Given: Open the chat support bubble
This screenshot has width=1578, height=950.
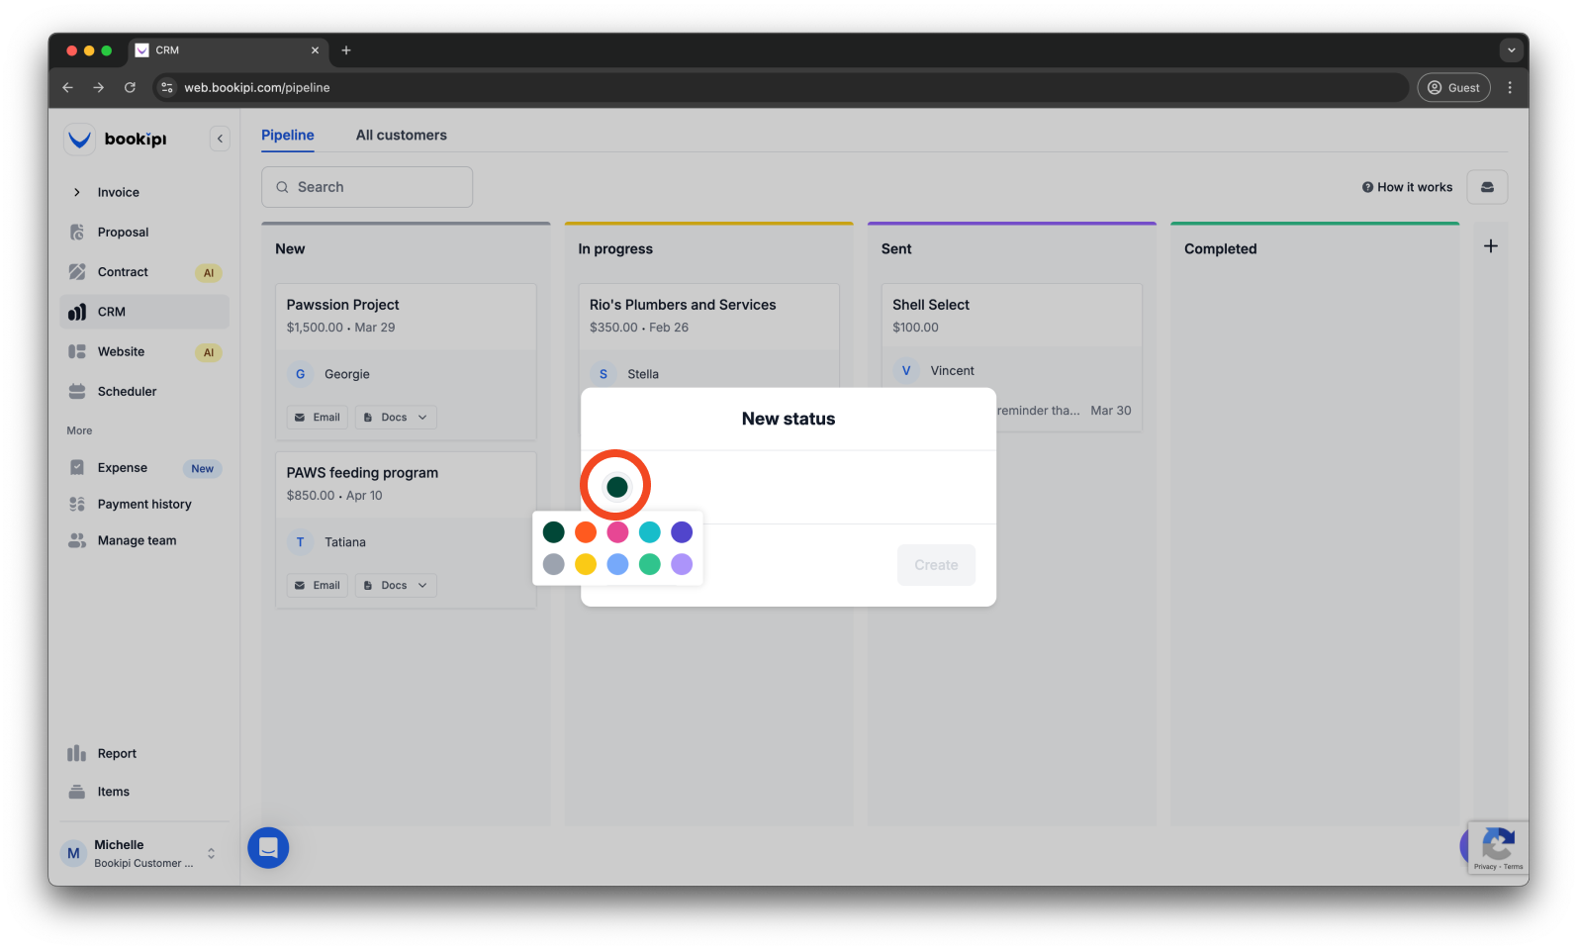Looking at the screenshot, I should 268,848.
